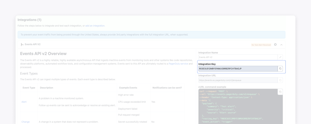311x124 pixels.
Task: Click the Integration Name field
Action: click(x=238, y=57)
